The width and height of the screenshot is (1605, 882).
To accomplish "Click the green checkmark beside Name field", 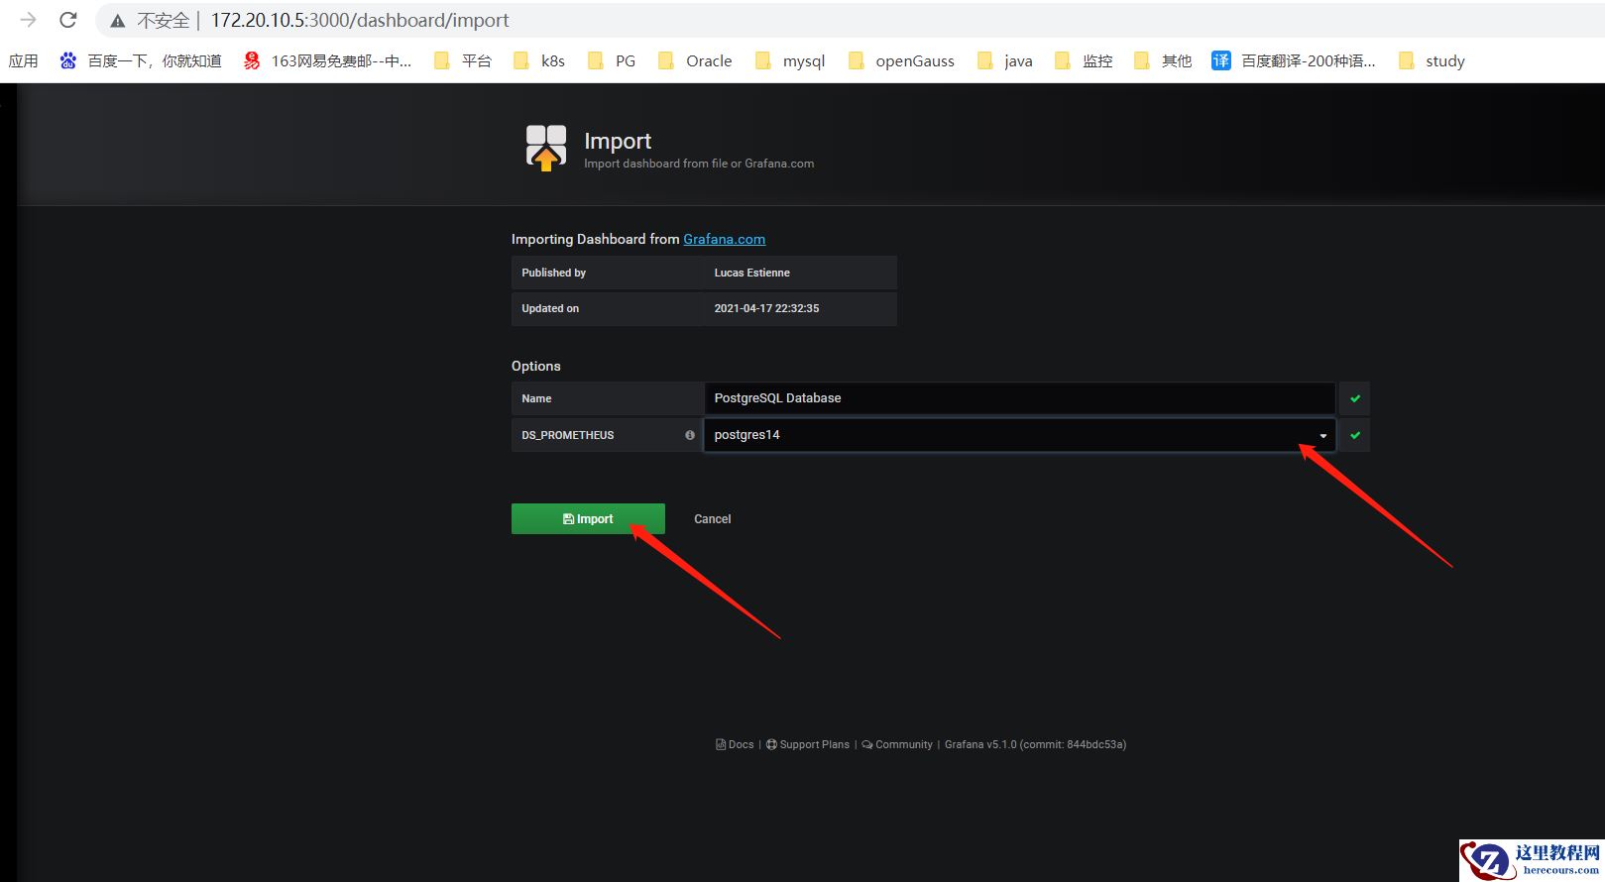I will click(x=1354, y=398).
